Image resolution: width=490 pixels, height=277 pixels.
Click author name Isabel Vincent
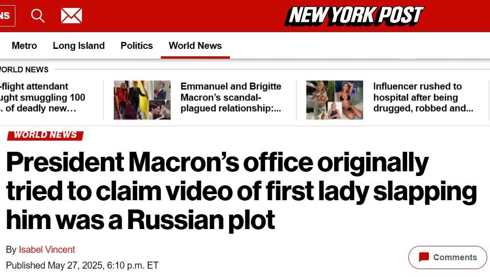pos(47,250)
